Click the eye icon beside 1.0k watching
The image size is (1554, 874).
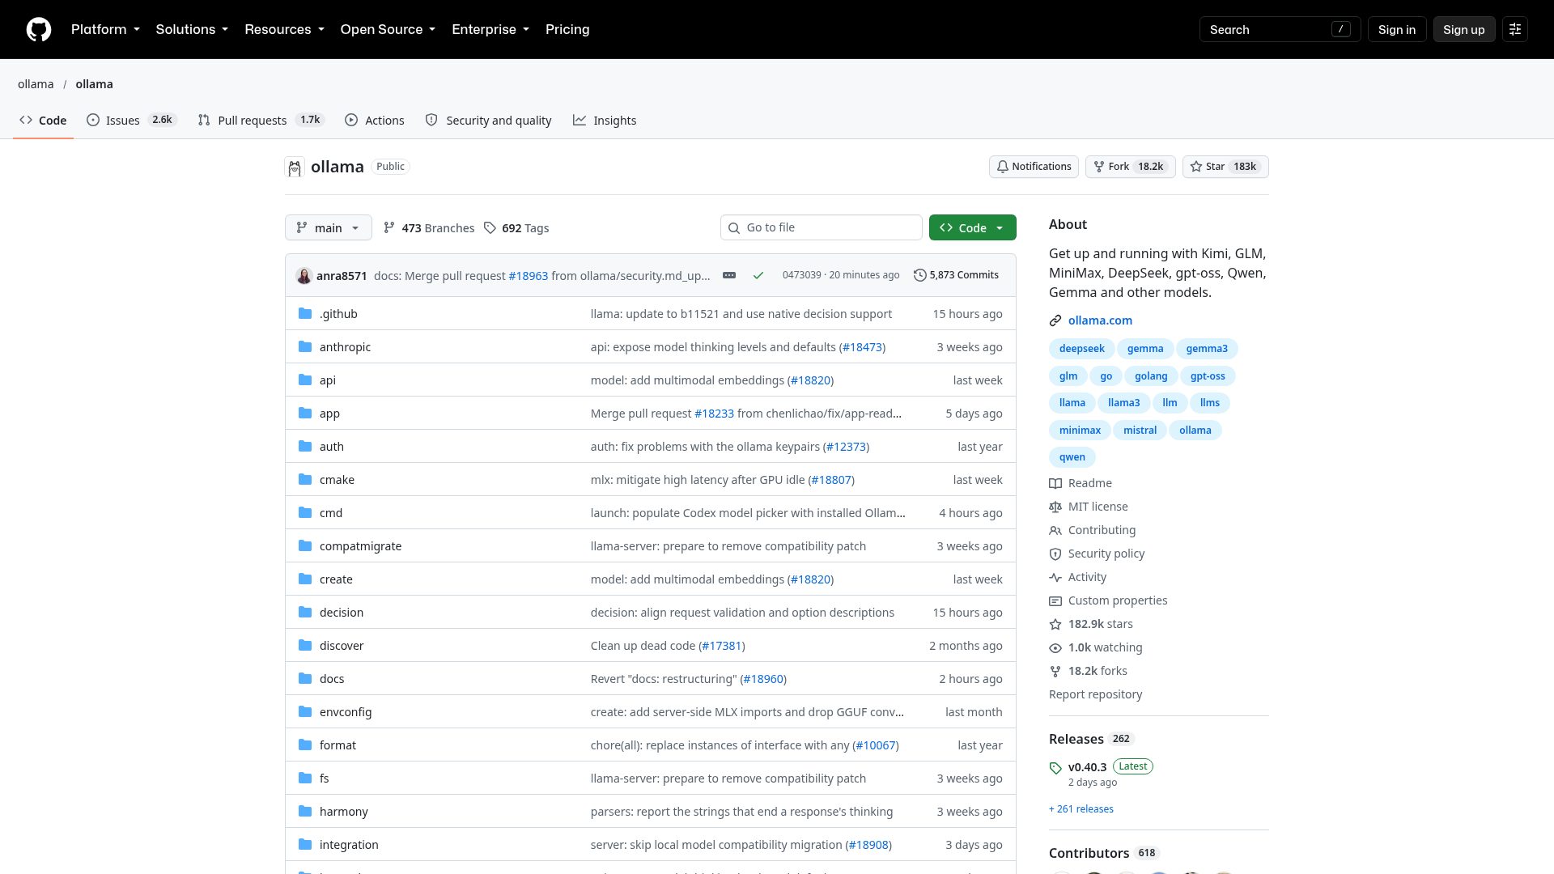tap(1055, 647)
